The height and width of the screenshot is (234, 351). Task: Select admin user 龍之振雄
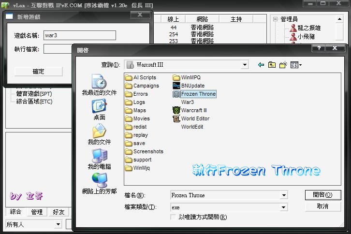coord(306,28)
